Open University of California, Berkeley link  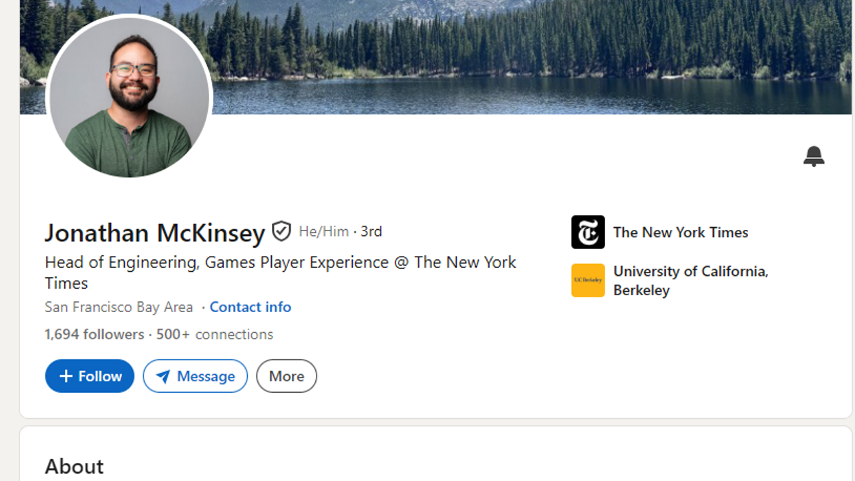691,281
